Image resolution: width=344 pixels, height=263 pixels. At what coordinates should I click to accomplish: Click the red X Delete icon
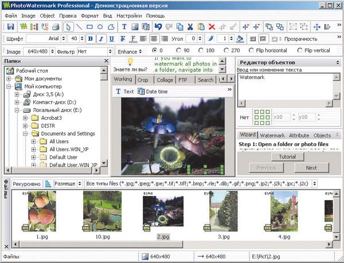coord(212,27)
